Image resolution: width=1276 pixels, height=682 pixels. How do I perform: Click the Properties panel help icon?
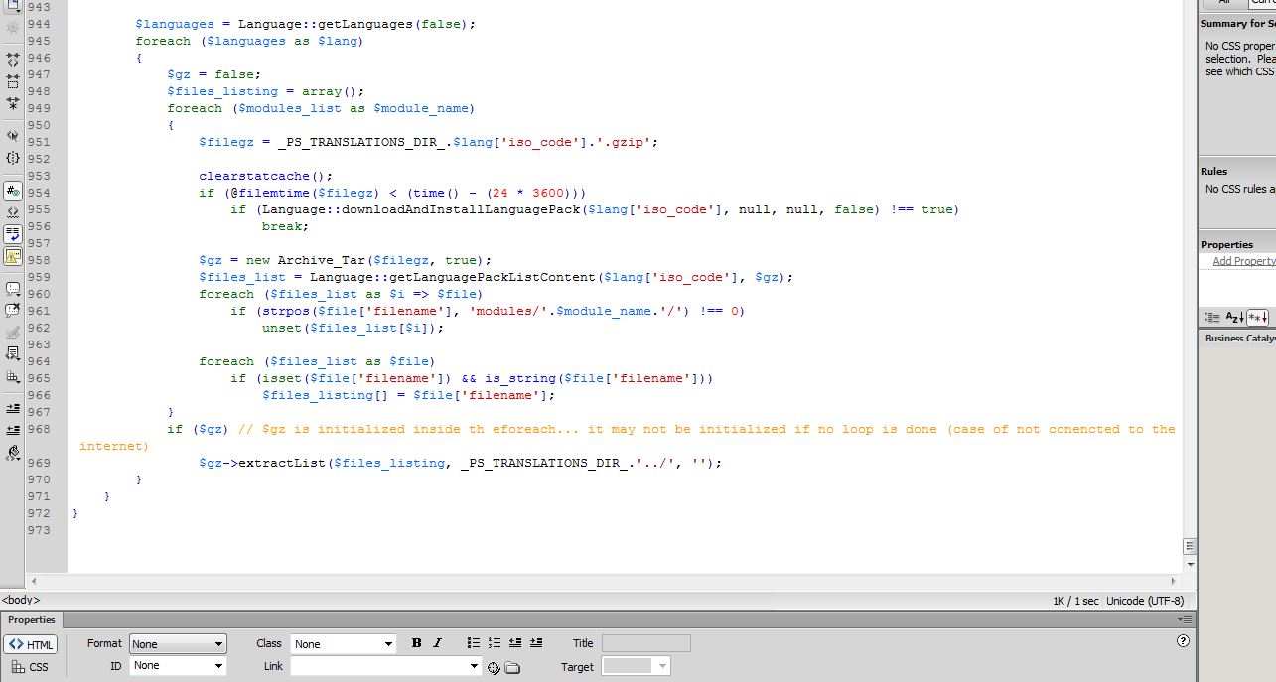coord(1183,641)
